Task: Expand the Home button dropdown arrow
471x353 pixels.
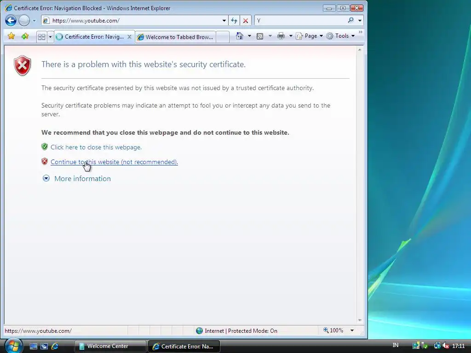Action: [249, 36]
